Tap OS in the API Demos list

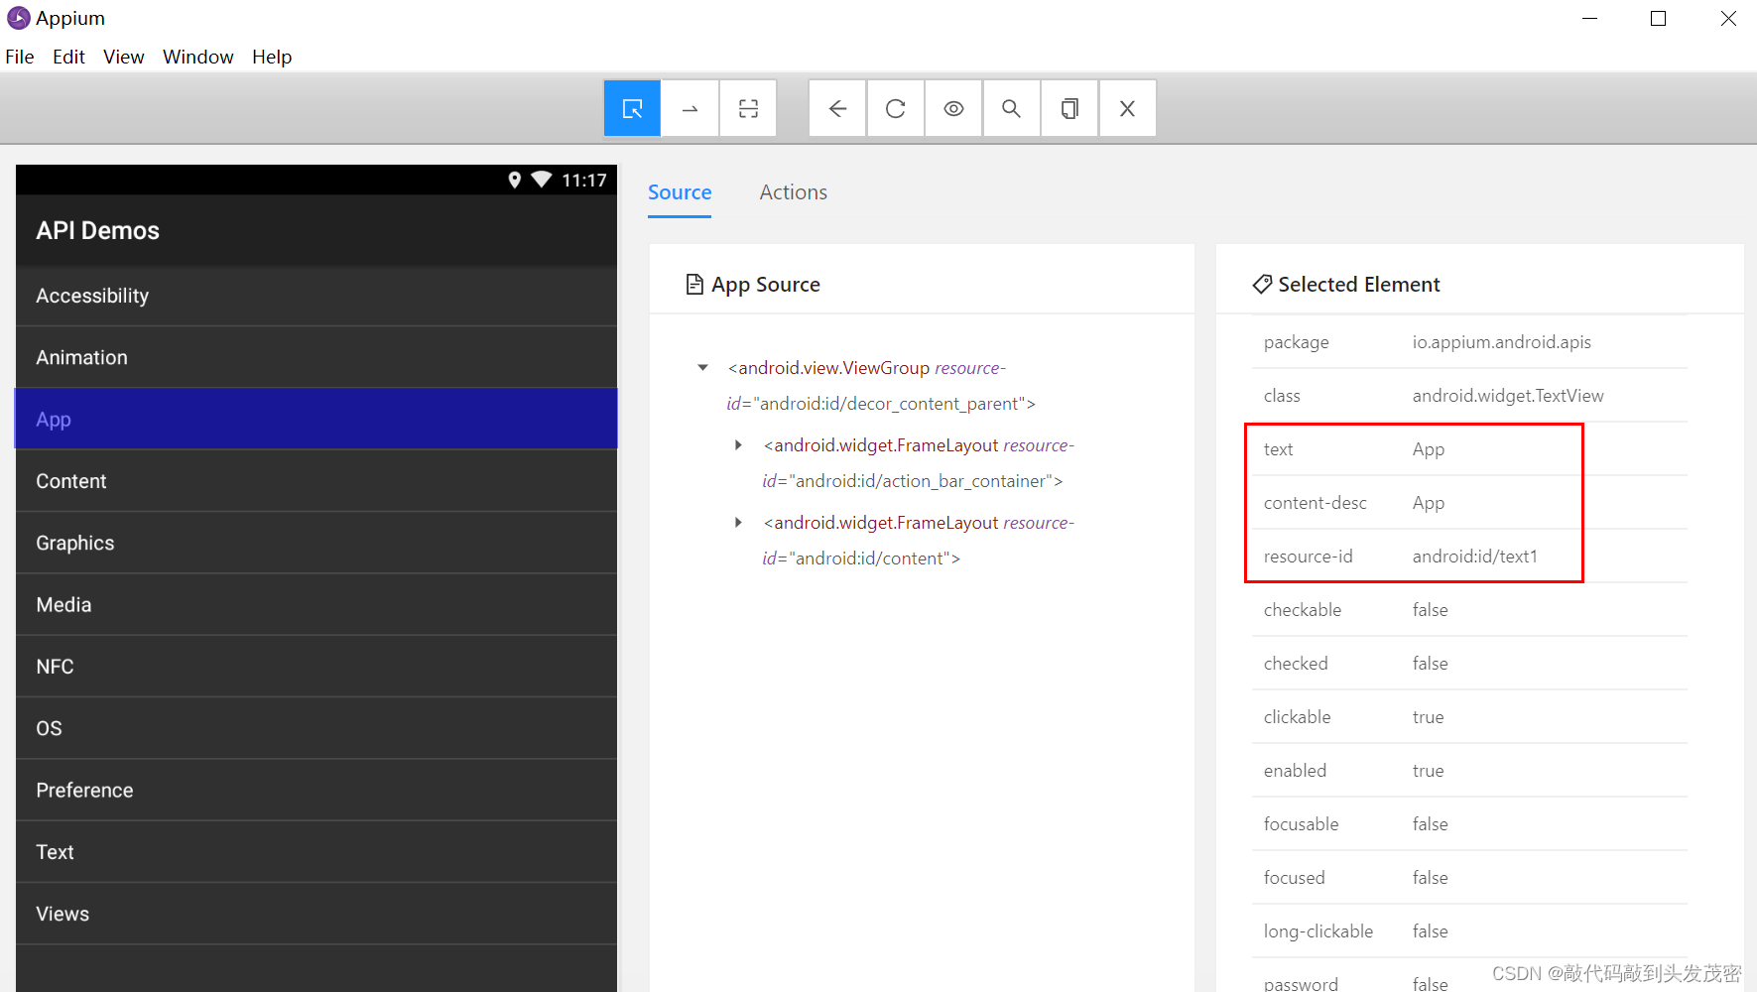coord(316,728)
